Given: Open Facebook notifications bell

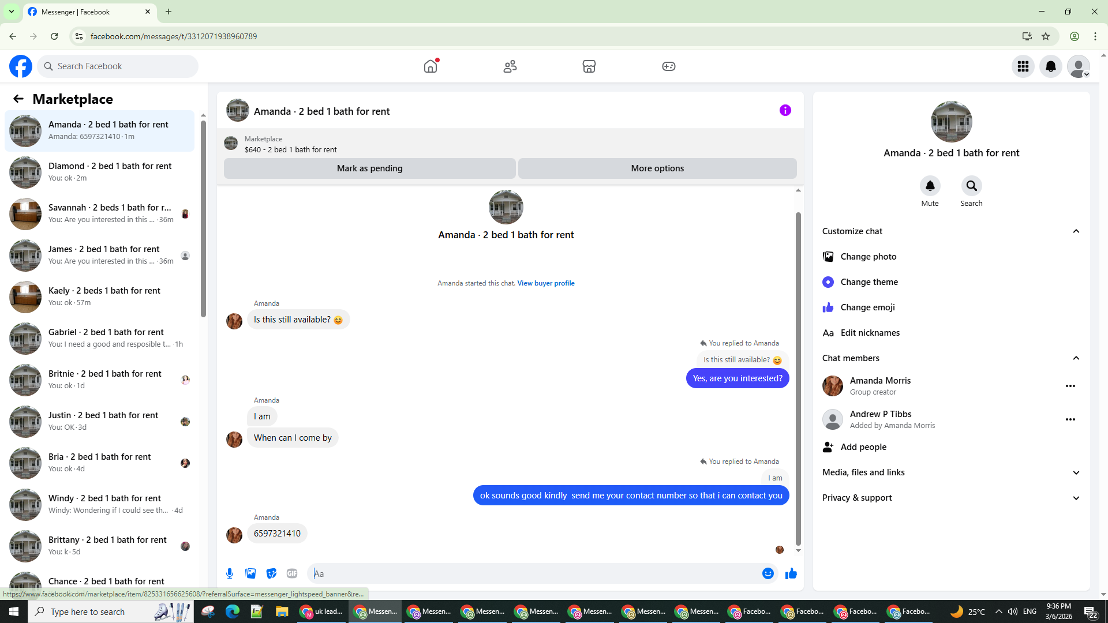Looking at the screenshot, I should pyautogui.click(x=1050, y=66).
